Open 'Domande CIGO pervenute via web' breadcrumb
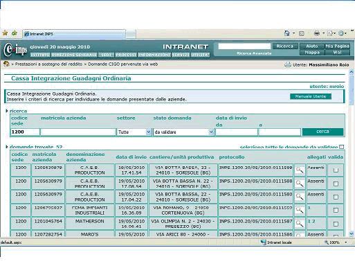Screen dimensions: 355x266 pyautogui.click(x=123, y=64)
